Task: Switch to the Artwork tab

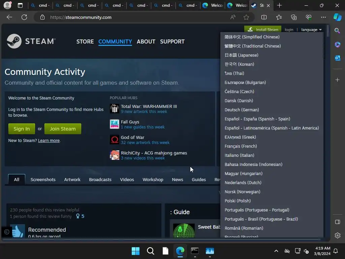Action: 72,179
